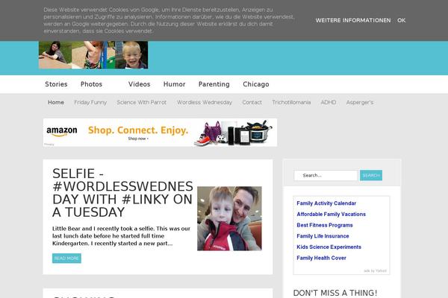Click the ads by Yahoo label
This screenshot has width=448, height=298.
[375, 270]
